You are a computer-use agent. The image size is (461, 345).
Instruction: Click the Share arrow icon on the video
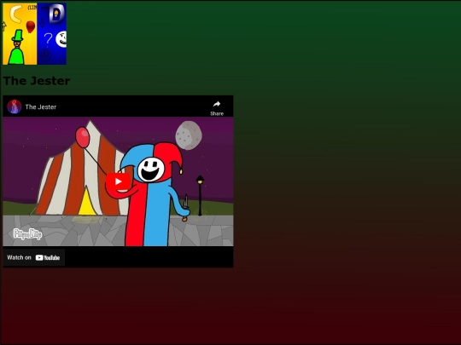(x=217, y=104)
